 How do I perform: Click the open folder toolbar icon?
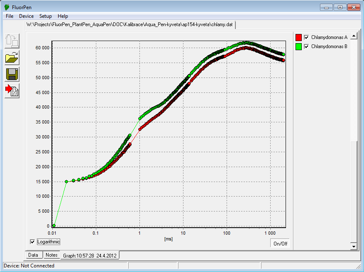tap(12, 58)
